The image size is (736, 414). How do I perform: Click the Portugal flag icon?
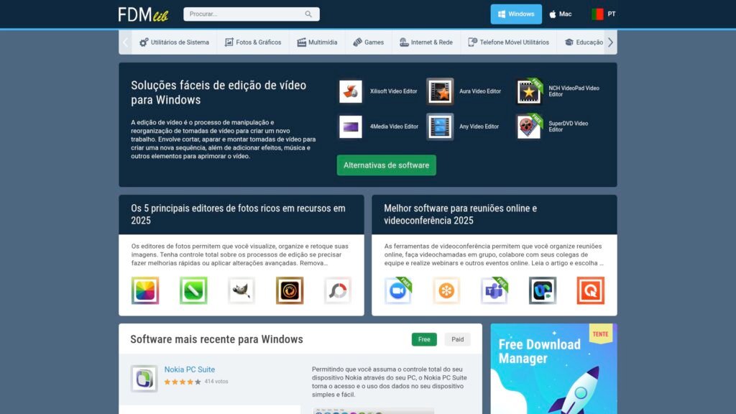pyautogui.click(x=597, y=14)
